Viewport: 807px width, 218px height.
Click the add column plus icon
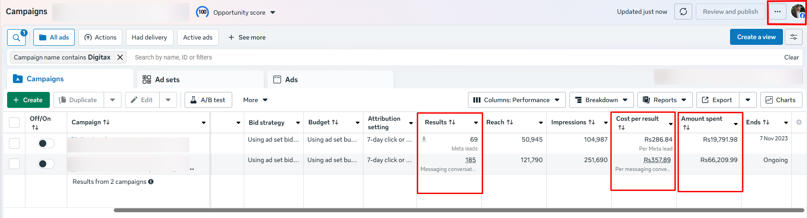tap(799, 122)
